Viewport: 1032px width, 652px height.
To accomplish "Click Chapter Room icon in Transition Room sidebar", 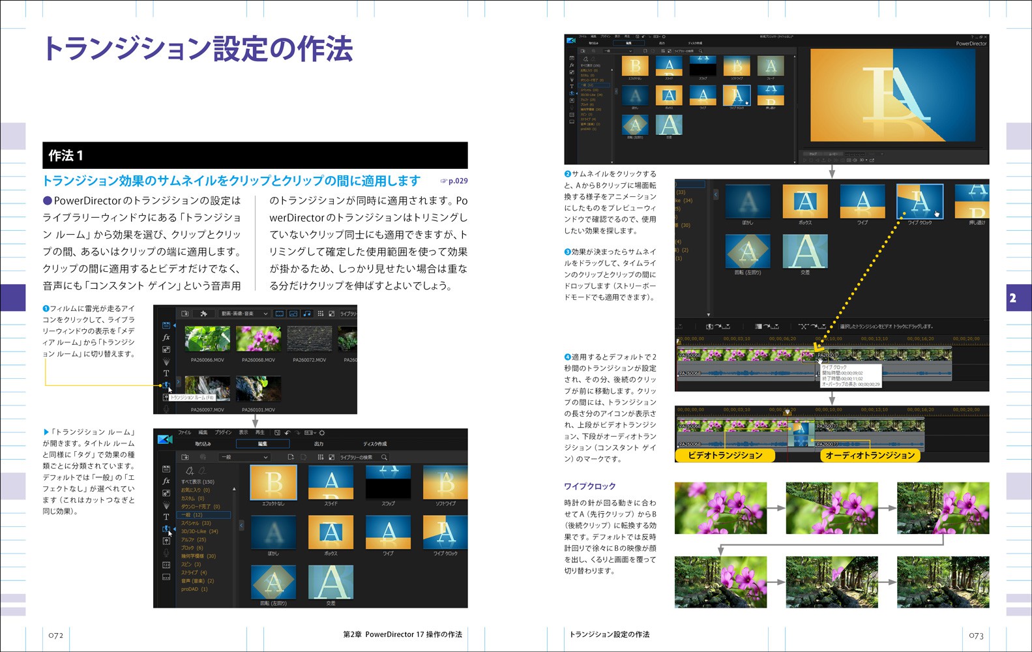I will (x=166, y=565).
